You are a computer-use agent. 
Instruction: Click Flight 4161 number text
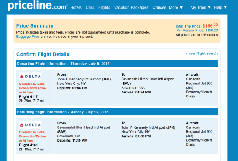29,145
